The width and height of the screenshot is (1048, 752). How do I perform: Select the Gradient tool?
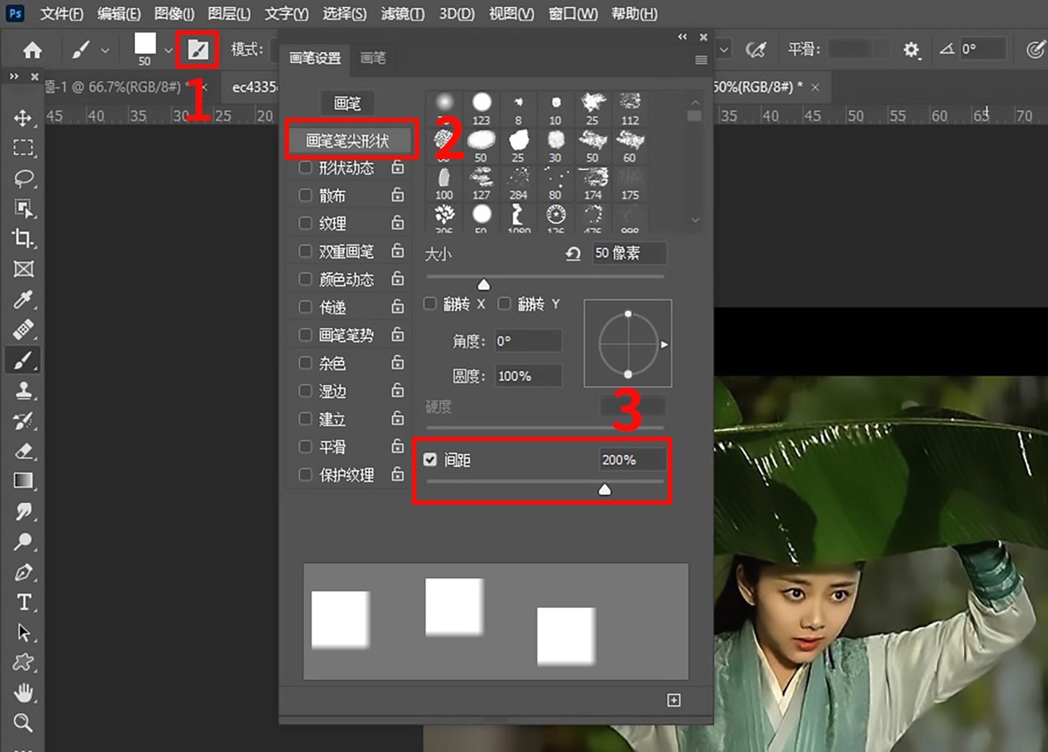pyautogui.click(x=24, y=480)
